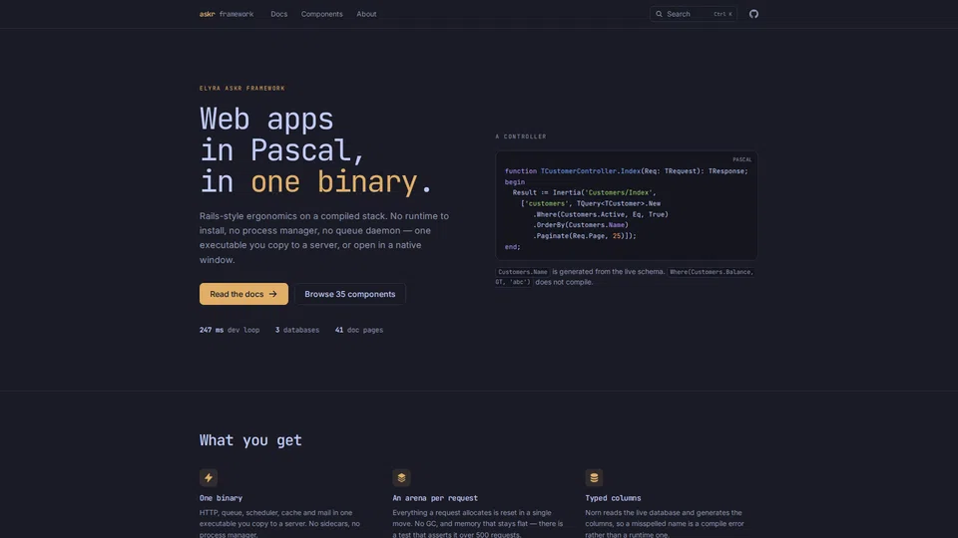Go to the askr framework home logo
The height and width of the screenshot is (538, 958).
227,14
